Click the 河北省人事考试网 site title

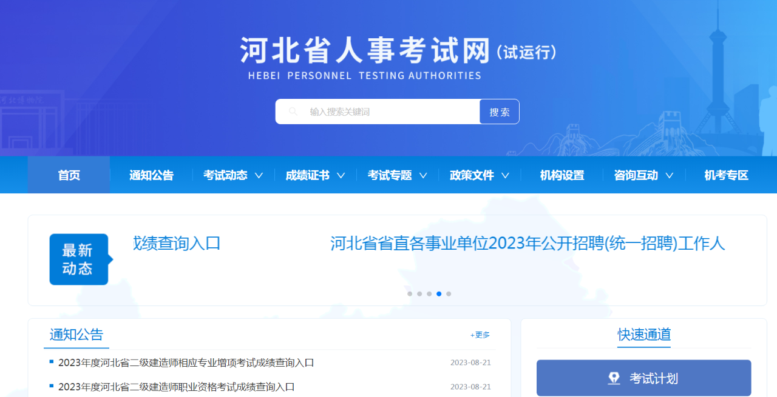tap(365, 51)
